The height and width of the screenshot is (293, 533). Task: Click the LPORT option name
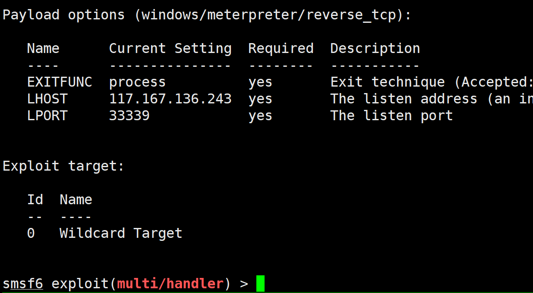tap(47, 115)
